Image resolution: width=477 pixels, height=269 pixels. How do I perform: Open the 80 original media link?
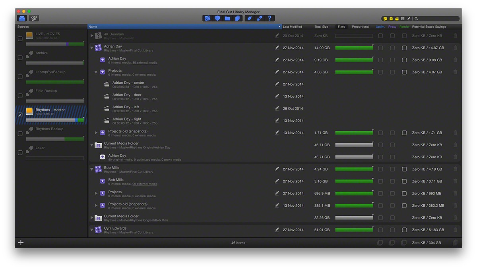click(120, 159)
